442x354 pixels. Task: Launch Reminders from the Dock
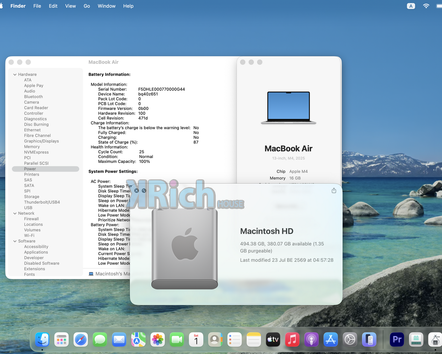[x=234, y=340]
